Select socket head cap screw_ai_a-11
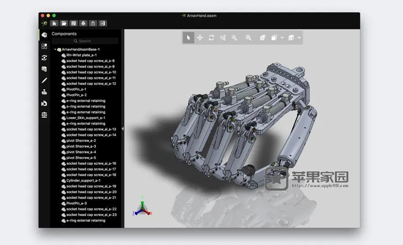The image size is (403, 245). coord(91,78)
